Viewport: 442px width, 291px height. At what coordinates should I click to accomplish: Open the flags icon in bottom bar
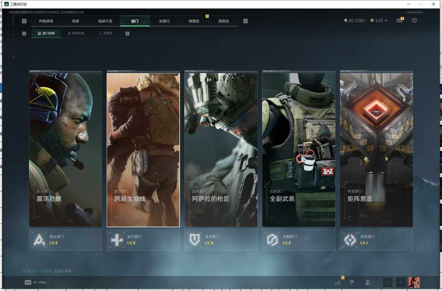click(x=352, y=283)
